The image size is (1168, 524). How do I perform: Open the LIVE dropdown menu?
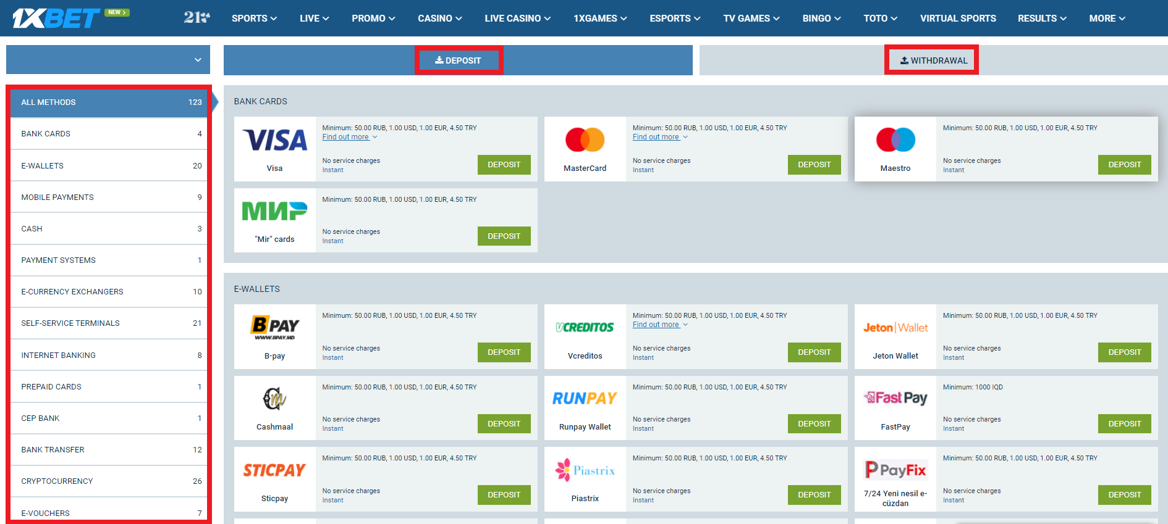coord(314,19)
